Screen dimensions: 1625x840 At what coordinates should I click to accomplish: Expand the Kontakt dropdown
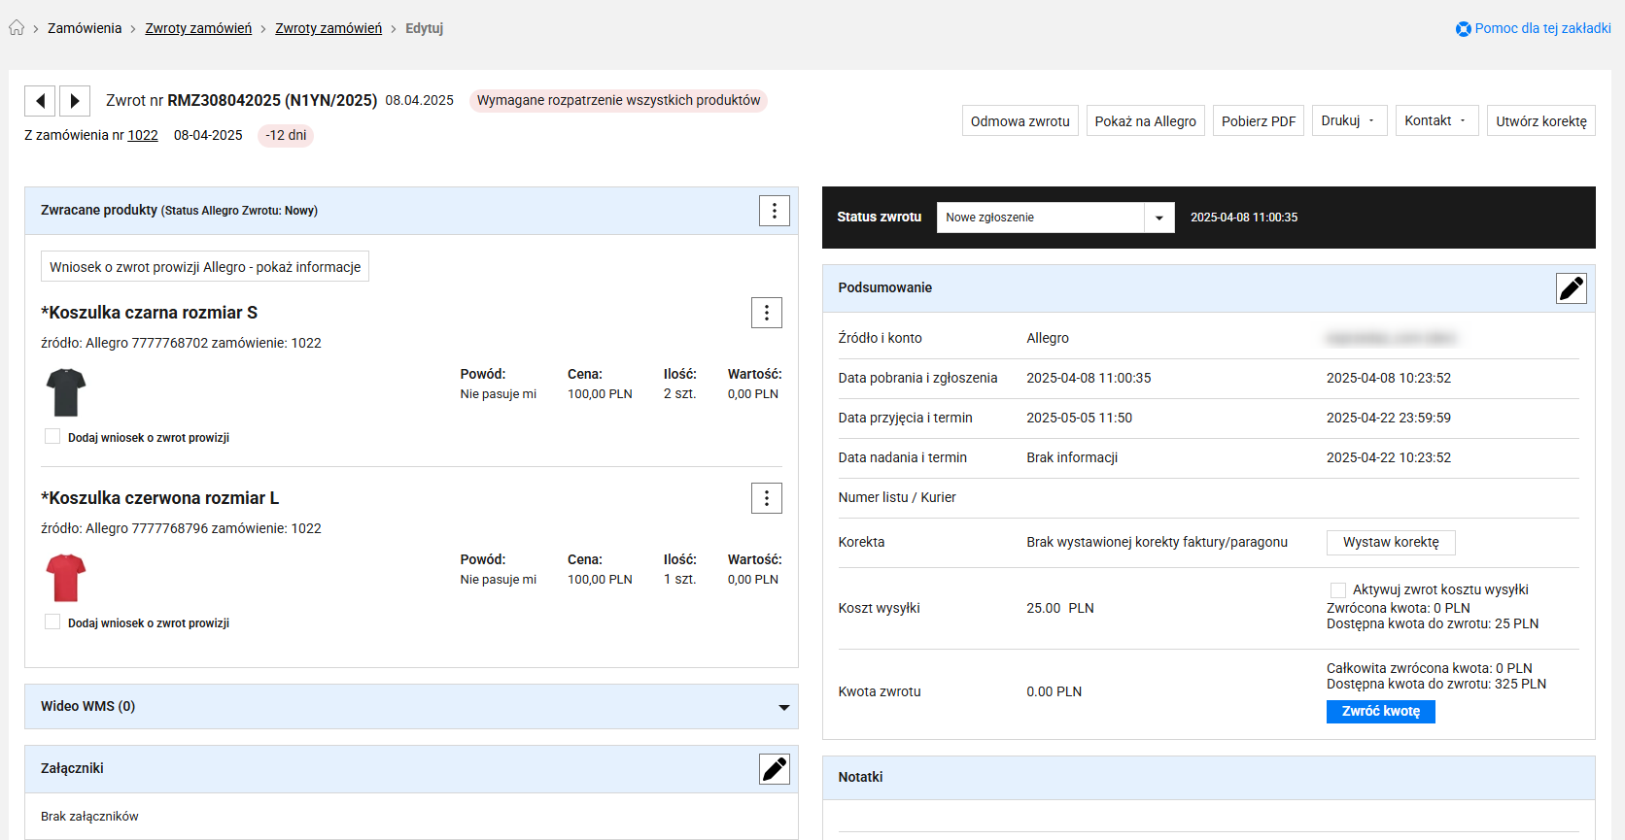1436,120
